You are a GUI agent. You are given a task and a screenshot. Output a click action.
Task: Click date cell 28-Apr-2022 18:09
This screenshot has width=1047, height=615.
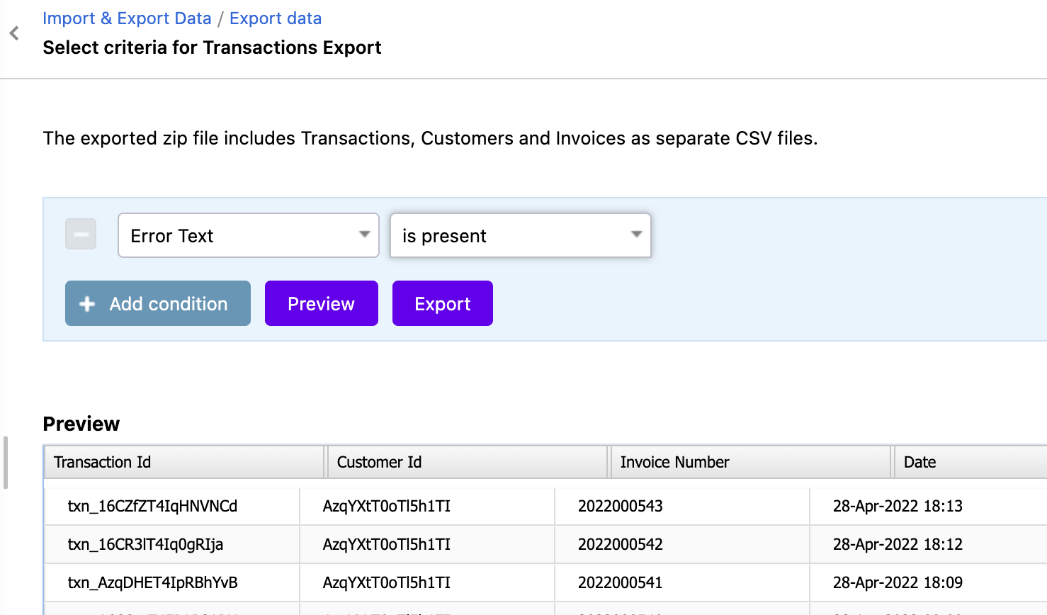(898, 583)
